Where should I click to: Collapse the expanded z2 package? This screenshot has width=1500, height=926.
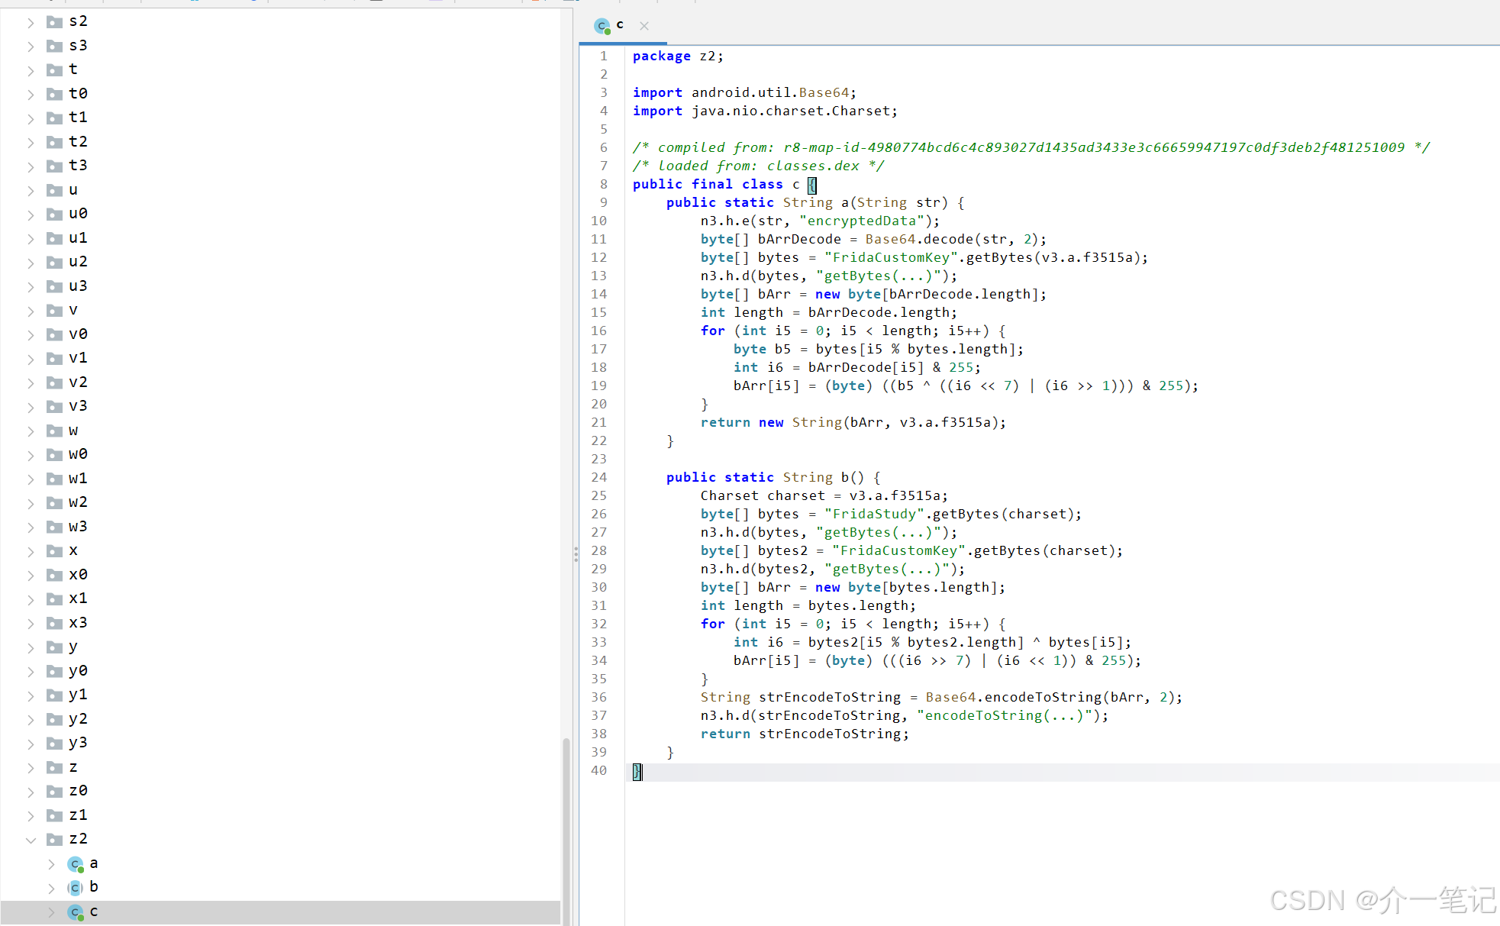point(31,839)
